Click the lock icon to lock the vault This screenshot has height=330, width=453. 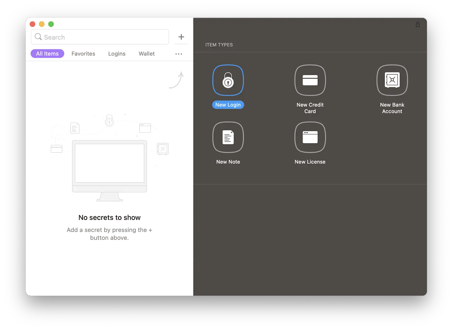click(418, 24)
